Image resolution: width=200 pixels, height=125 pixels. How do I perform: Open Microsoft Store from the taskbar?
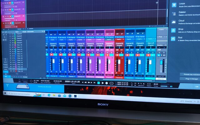pyautogui.click(x=59, y=96)
